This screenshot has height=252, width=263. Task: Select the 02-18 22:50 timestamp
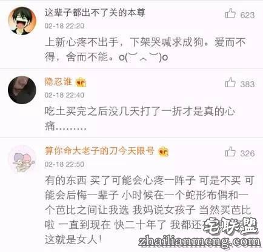tap(64, 164)
